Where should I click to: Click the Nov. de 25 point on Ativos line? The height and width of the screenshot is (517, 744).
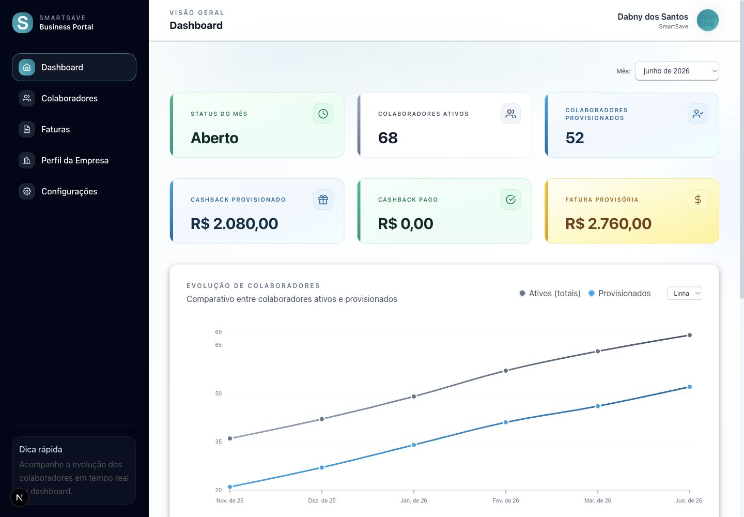[230, 438]
